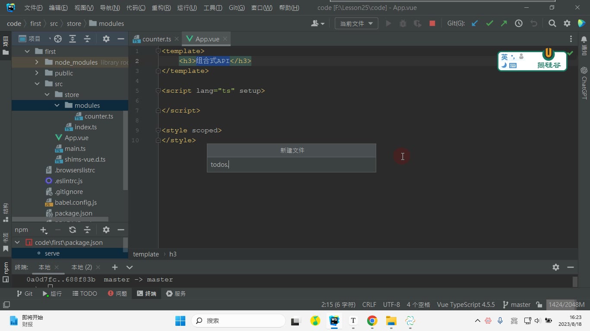
Task: Click the editor tabs more options icon
Action: pos(571,39)
